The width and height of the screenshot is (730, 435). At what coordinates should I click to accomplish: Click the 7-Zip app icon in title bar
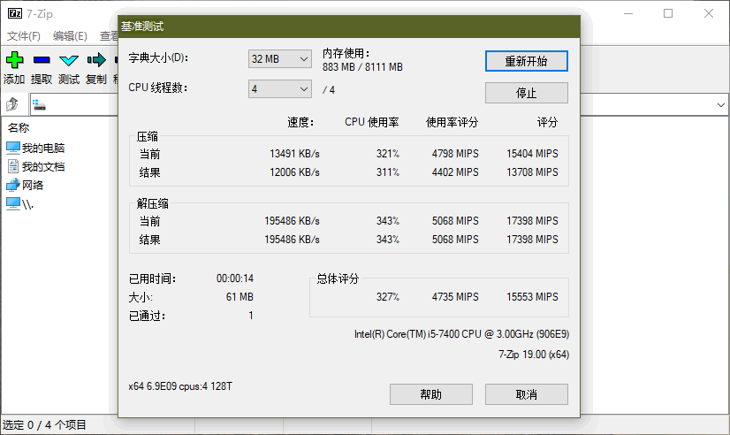pos(14,13)
